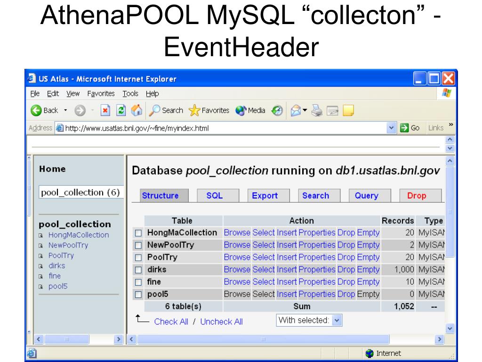Click browse icon beside HongMaCollection in sidebar
The height and width of the screenshot is (362, 482).
[x=40, y=236]
